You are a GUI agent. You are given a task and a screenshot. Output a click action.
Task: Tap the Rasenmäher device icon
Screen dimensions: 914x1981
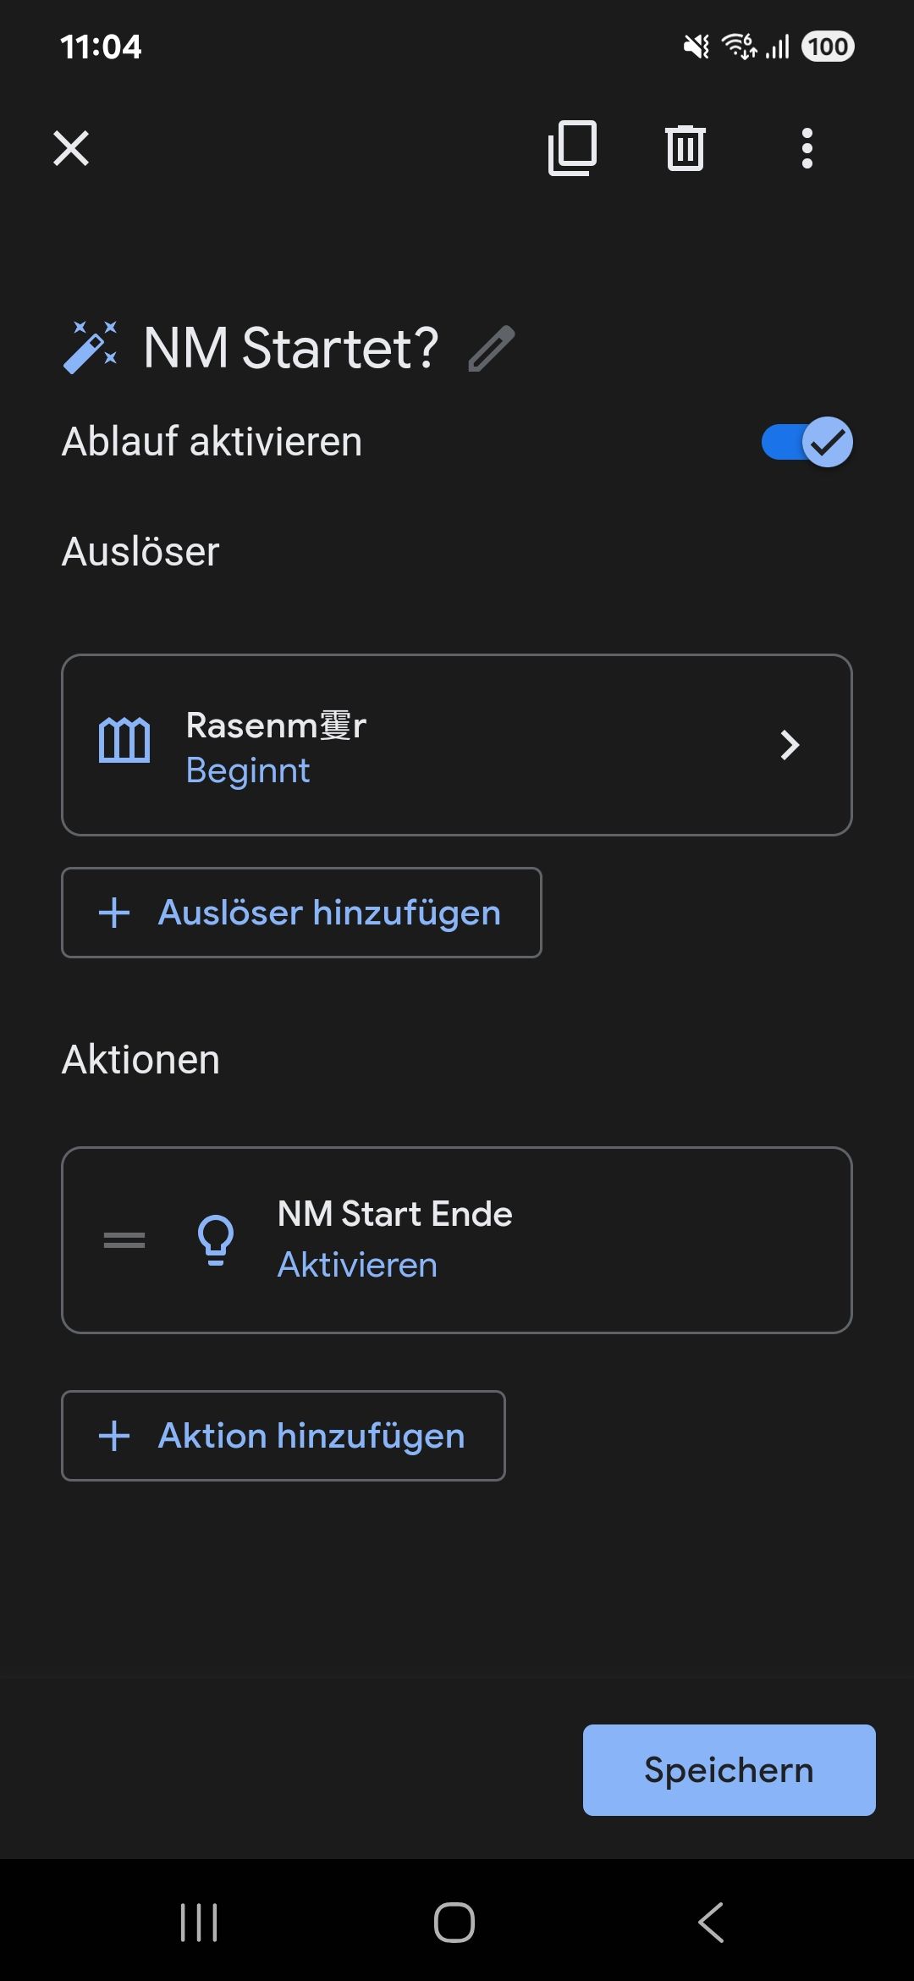[x=124, y=741]
